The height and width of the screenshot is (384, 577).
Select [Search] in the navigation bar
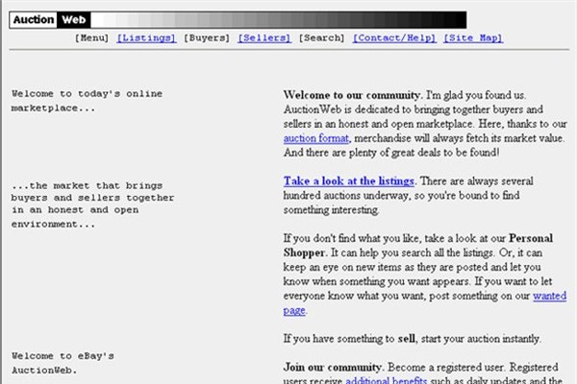click(321, 38)
